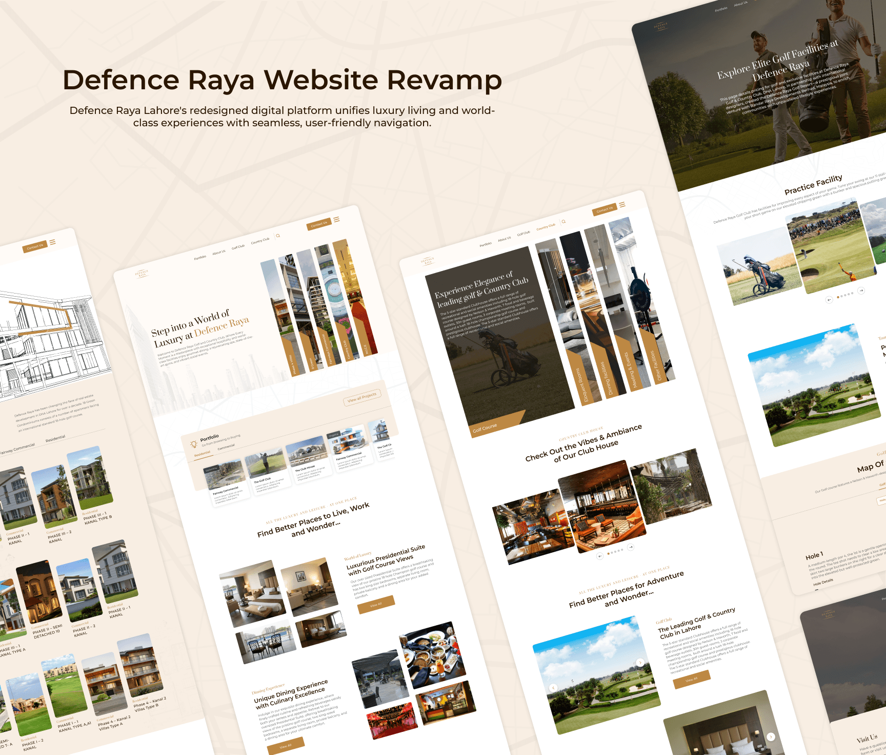
Task: Click Defence Raya logo on home page
Action: coord(142,273)
